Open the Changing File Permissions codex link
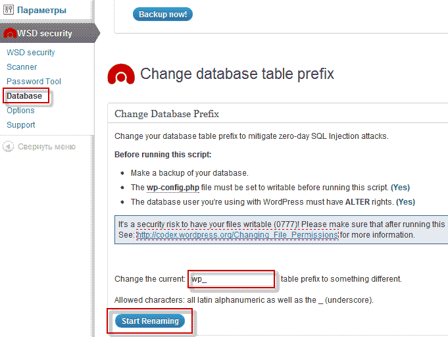Viewport: 448px width, 337px height. tap(237, 235)
